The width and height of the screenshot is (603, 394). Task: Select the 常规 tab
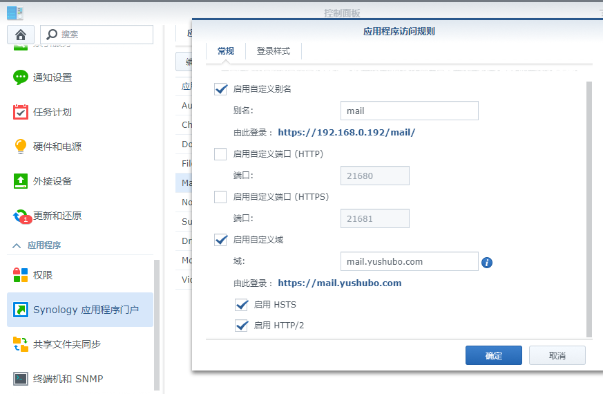pyautogui.click(x=226, y=51)
